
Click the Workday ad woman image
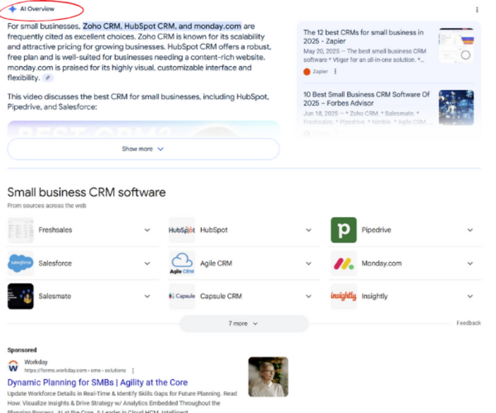coord(268,377)
